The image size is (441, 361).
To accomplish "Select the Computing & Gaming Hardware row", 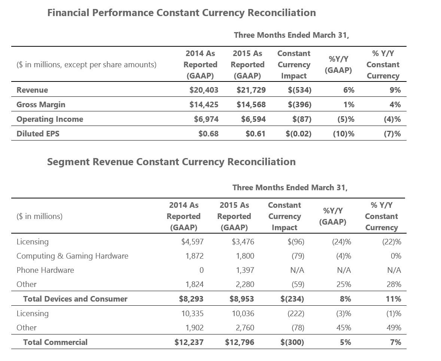I will click(209, 256).
